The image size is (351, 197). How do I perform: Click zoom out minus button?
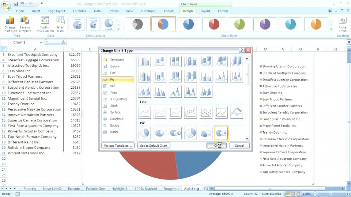coord(315,194)
